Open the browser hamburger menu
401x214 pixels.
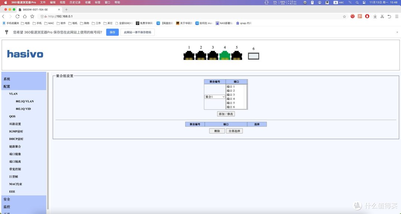coord(397,16)
